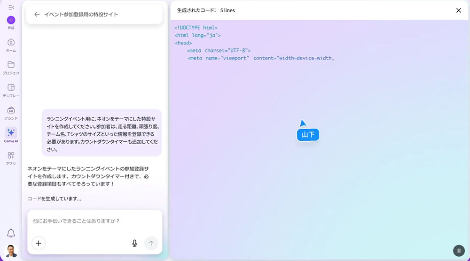Image resolution: width=470 pixels, height=261 pixels.
Task: Close the generated code panel
Action: click(x=459, y=10)
